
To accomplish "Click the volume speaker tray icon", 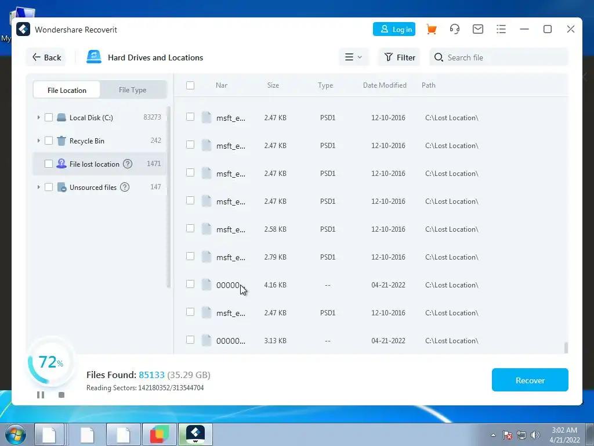I will [x=535, y=435].
